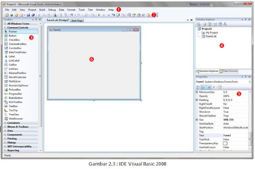Open the Project menu
Viewport: 255px width, 169px height.
(32, 10)
